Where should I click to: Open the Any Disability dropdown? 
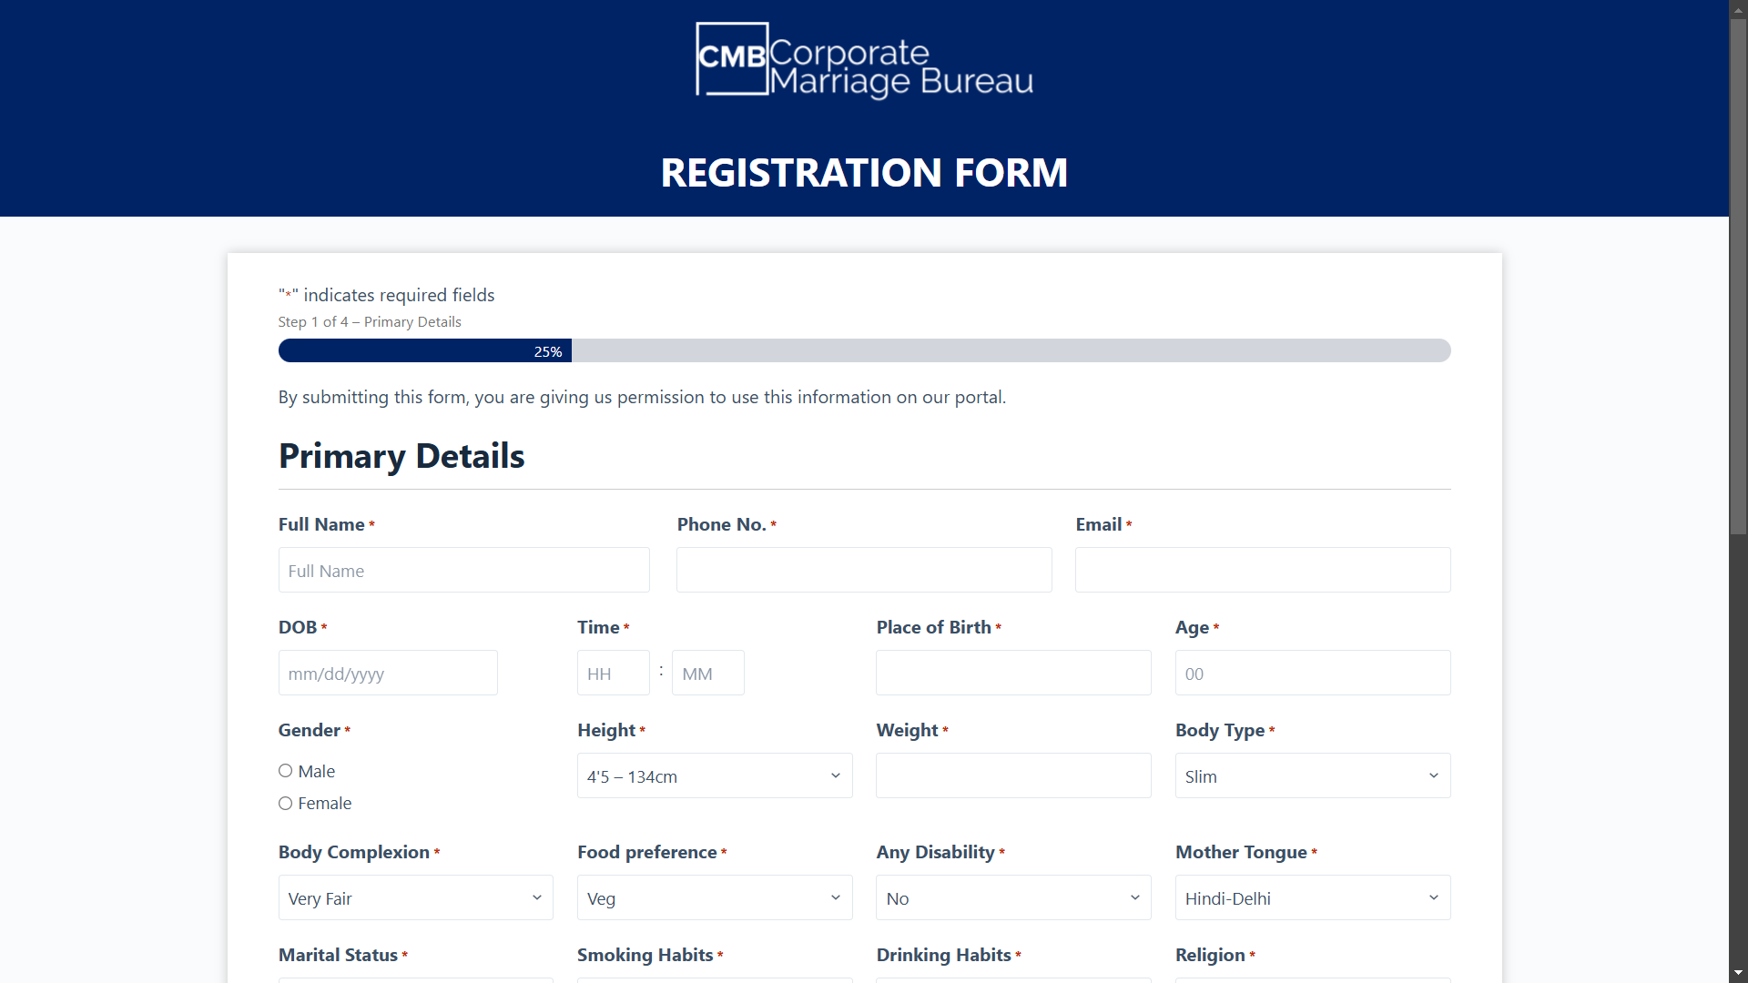(x=1012, y=897)
